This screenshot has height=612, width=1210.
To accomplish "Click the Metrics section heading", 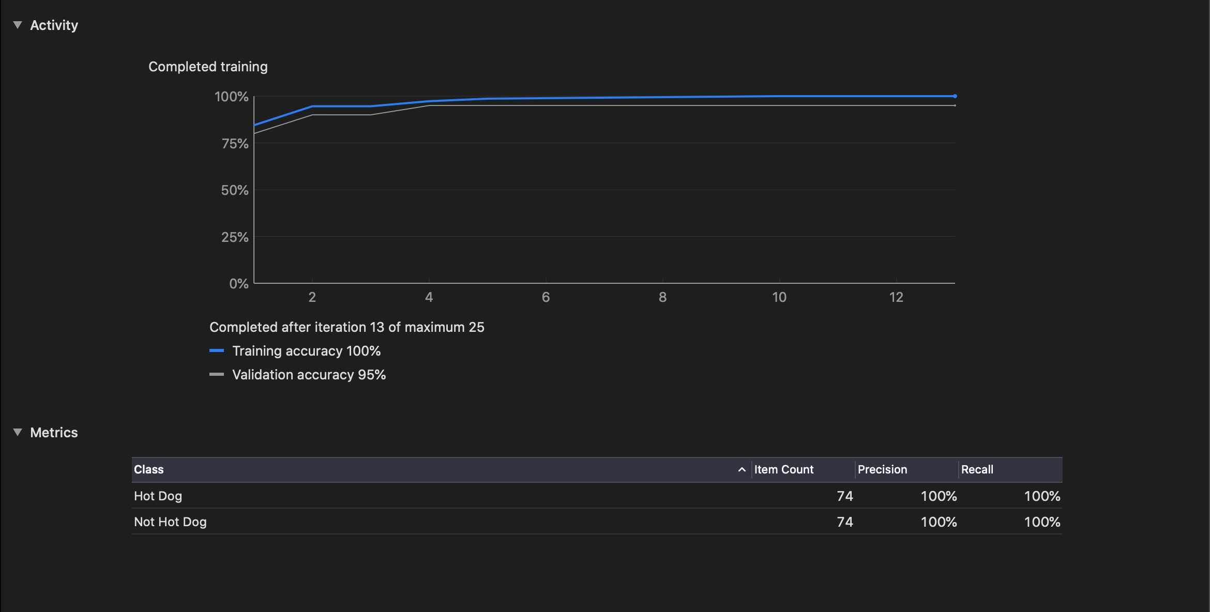I will click(x=54, y=432).
